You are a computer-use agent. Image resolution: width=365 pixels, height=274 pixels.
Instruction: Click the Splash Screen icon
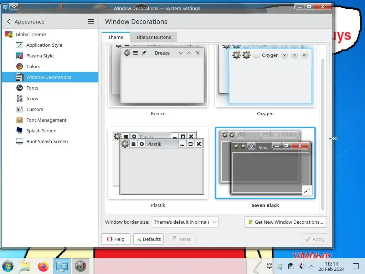(20, 131)
